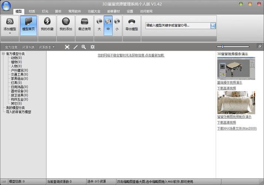
Task: Switch to the 灯光 (lighting) tab
Action: tap(45, 11)
